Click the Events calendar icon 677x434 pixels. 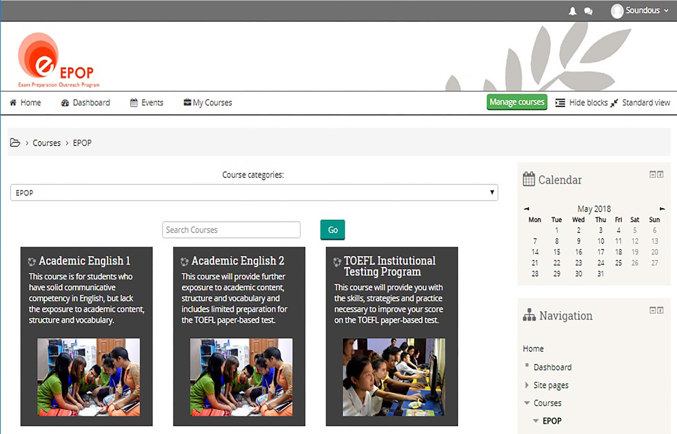click(134, 102)
